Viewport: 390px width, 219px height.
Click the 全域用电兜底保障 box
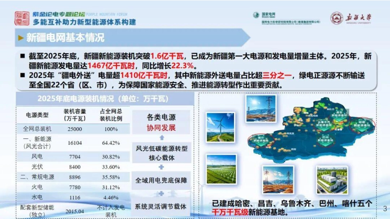coord(161,180)
